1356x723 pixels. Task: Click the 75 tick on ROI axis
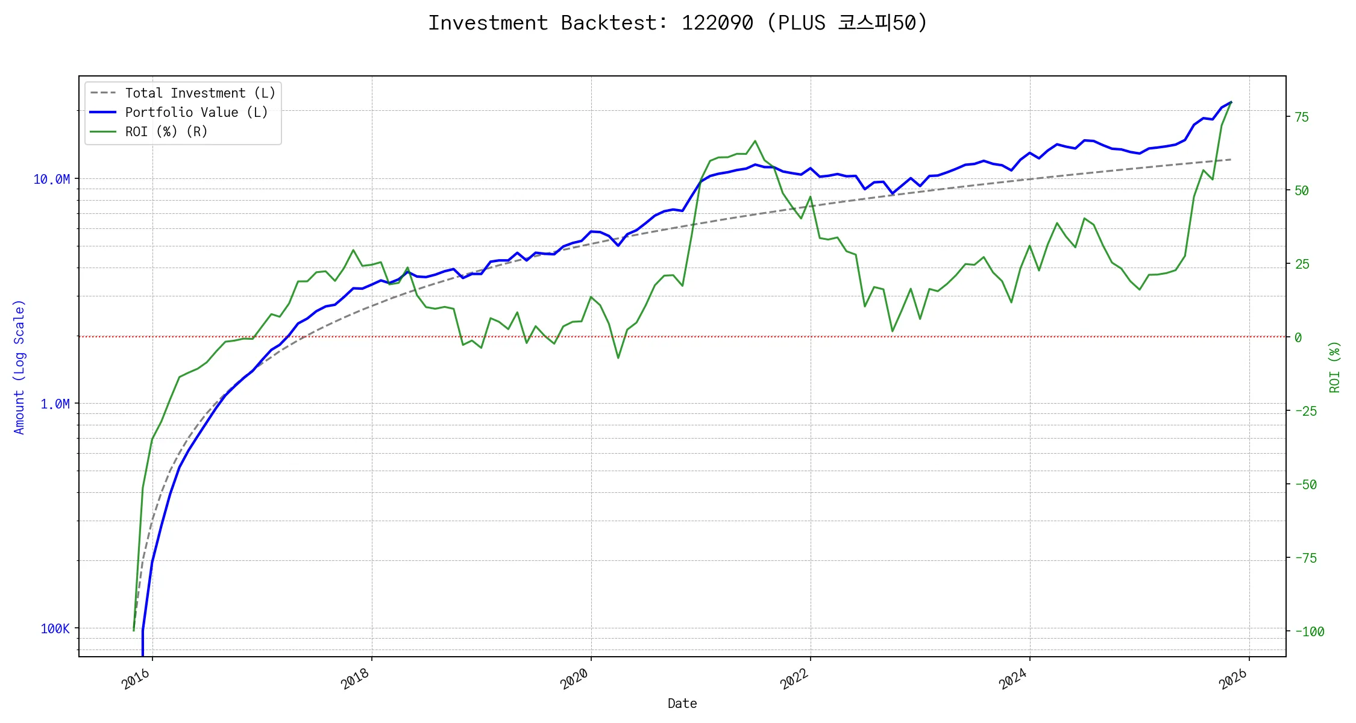1302,117
